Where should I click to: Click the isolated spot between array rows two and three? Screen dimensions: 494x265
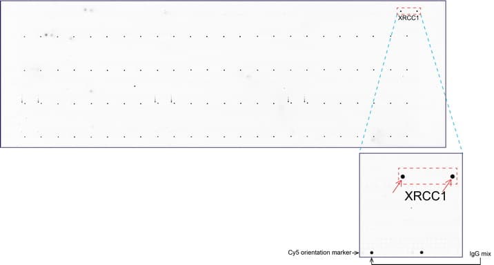135,86
